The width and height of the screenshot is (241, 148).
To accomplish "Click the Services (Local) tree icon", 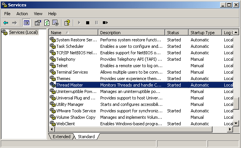I will (x=5, y=32).
